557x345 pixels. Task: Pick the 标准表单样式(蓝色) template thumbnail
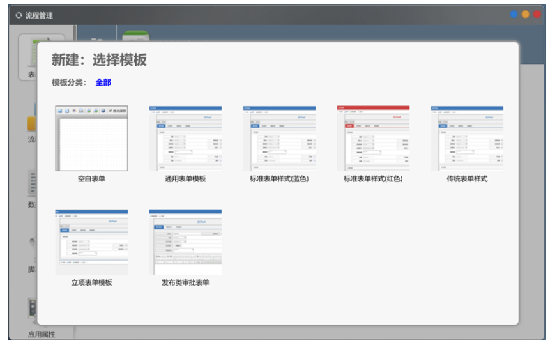[x=279, y=138]
